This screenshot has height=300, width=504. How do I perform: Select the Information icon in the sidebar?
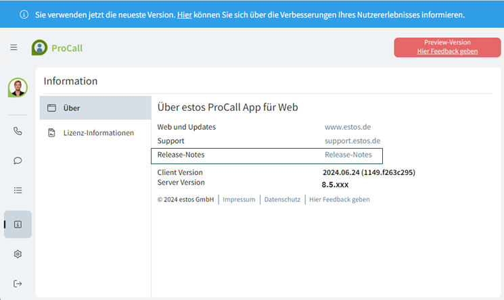pyautogui.click(x=18, y=224)
